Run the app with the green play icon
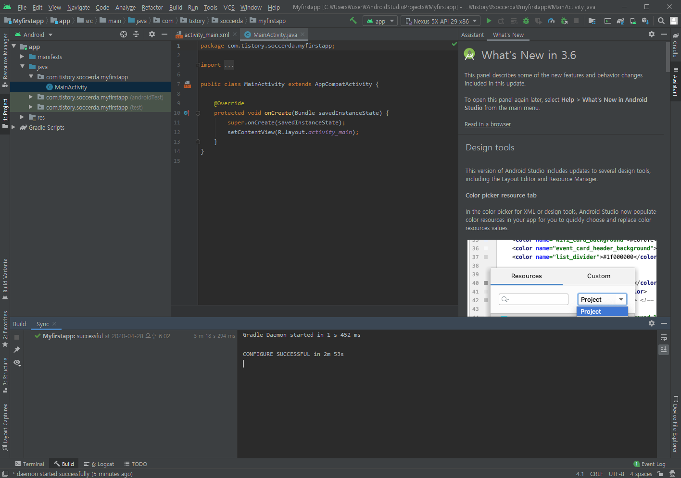Viewport: 681px width, 478px height. click(489, 21)
